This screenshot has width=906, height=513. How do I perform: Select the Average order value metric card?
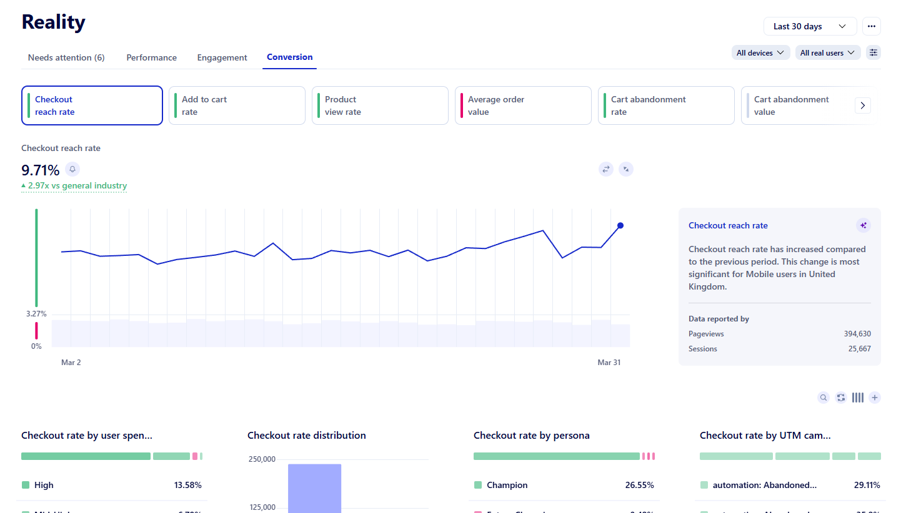point(523,105)
